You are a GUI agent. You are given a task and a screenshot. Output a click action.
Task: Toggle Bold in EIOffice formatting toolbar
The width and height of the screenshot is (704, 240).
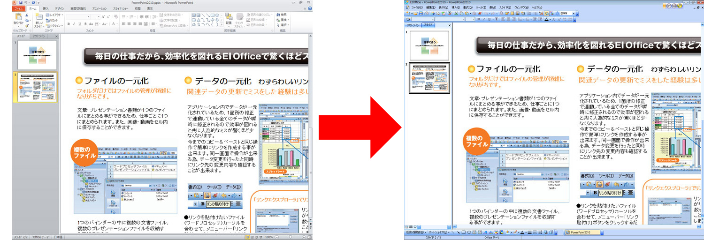tap(479, 19)
